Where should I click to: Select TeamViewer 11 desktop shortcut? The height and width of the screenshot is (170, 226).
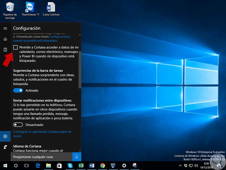(30, 9)
